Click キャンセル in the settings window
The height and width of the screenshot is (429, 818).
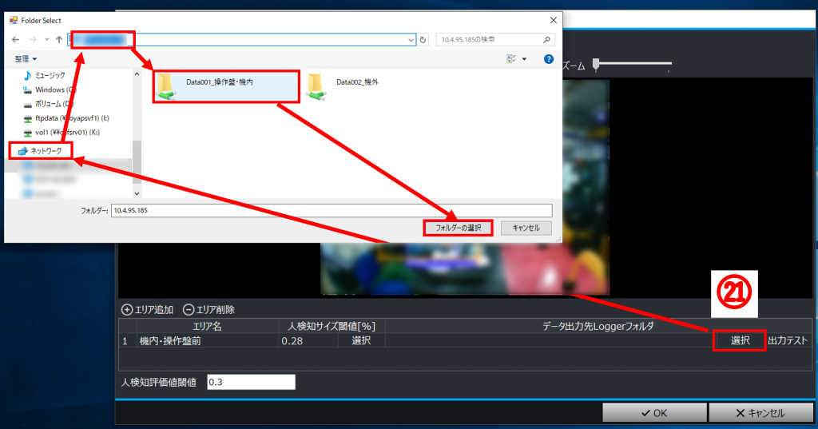760,413
